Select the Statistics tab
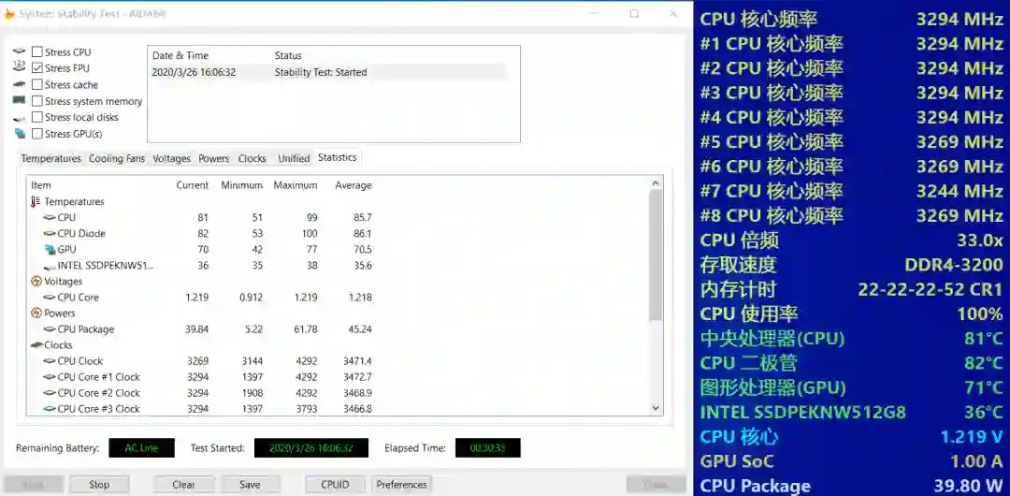The height and width of the screenshot is (496, 1010). click(x=337, y=157)
